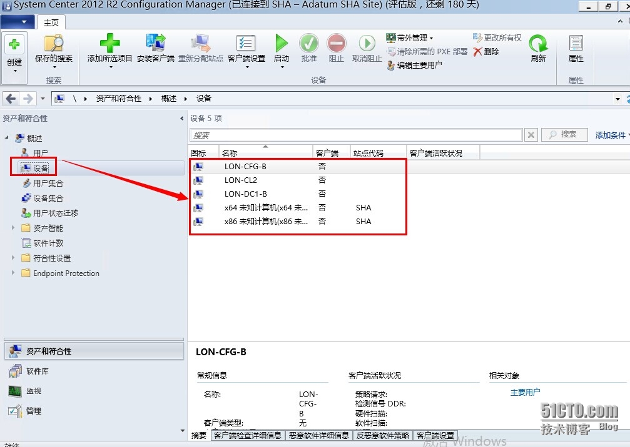Click the device search input field
This screenshot has height=447, width=630.
[x=356, y=135]
